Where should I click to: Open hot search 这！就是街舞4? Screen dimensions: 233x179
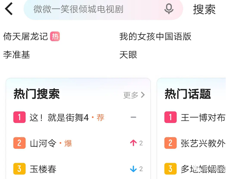coord(59,118)
